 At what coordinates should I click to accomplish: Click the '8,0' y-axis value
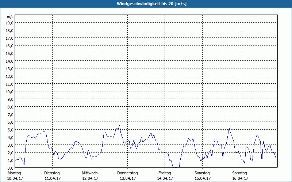point(11,107)
